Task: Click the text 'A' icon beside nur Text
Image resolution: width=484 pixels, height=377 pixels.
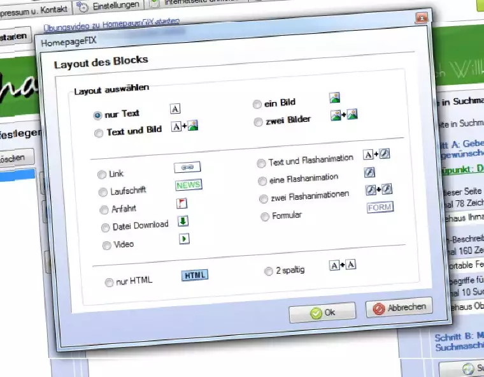Action: (x=175, y=109)
